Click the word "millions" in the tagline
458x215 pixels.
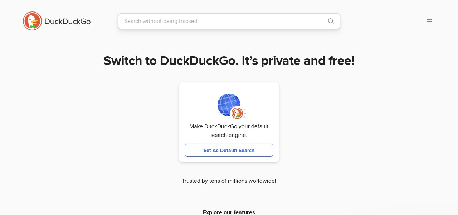tap(236, 181)
